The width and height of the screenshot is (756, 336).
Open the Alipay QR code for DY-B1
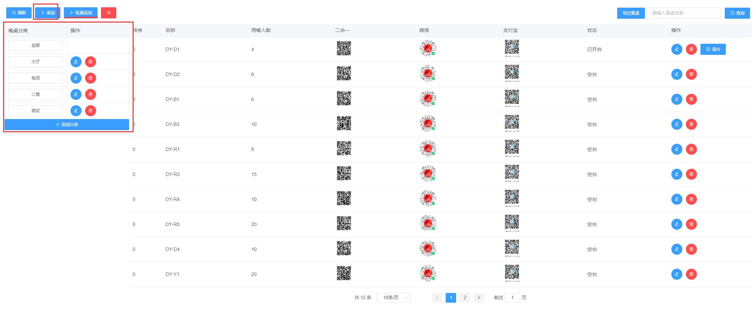tap(512, 98)
